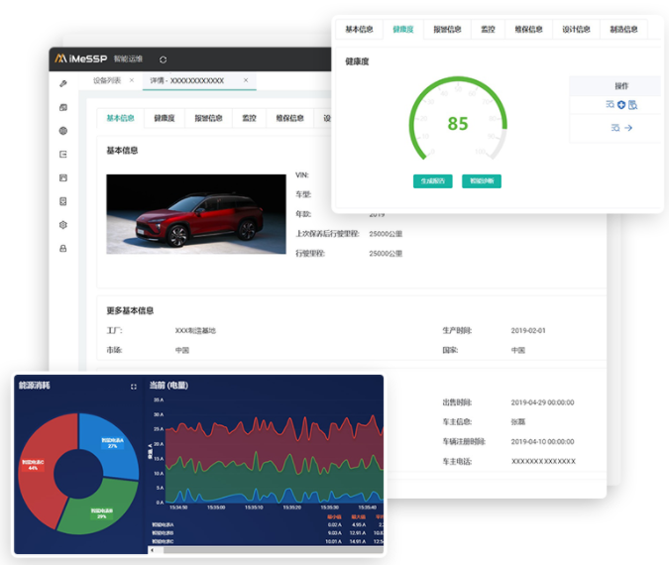The width and height of the screenshot is (669, 565).
Task: Click the red car thumbnail image
Action: [196, 214]
